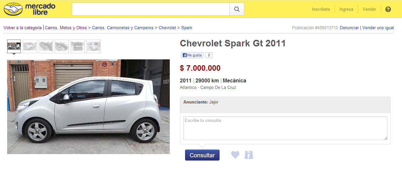
Task: Share listing via Facebook icon
Action: 249,155
